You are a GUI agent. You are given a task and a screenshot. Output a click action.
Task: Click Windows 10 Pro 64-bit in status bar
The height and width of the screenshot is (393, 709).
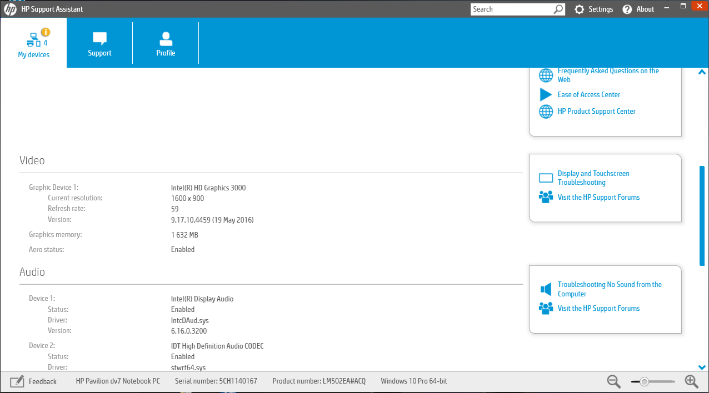pos(414,381)
